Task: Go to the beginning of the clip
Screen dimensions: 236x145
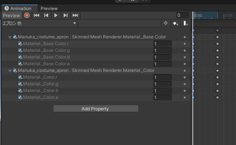Action: [x=37, y=15]
